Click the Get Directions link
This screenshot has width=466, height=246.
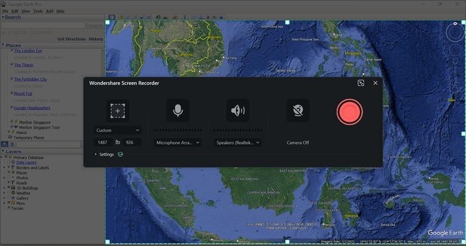click(71, 39)
